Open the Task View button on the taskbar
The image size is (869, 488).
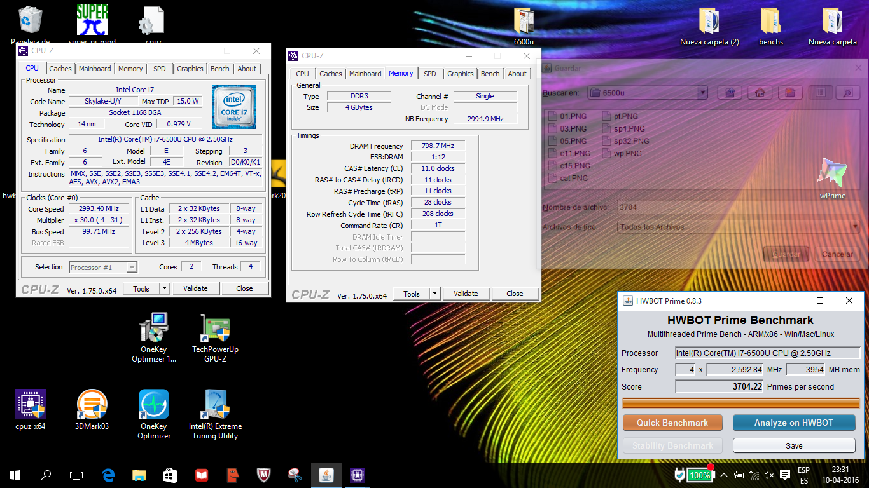[x=76, y=475]
